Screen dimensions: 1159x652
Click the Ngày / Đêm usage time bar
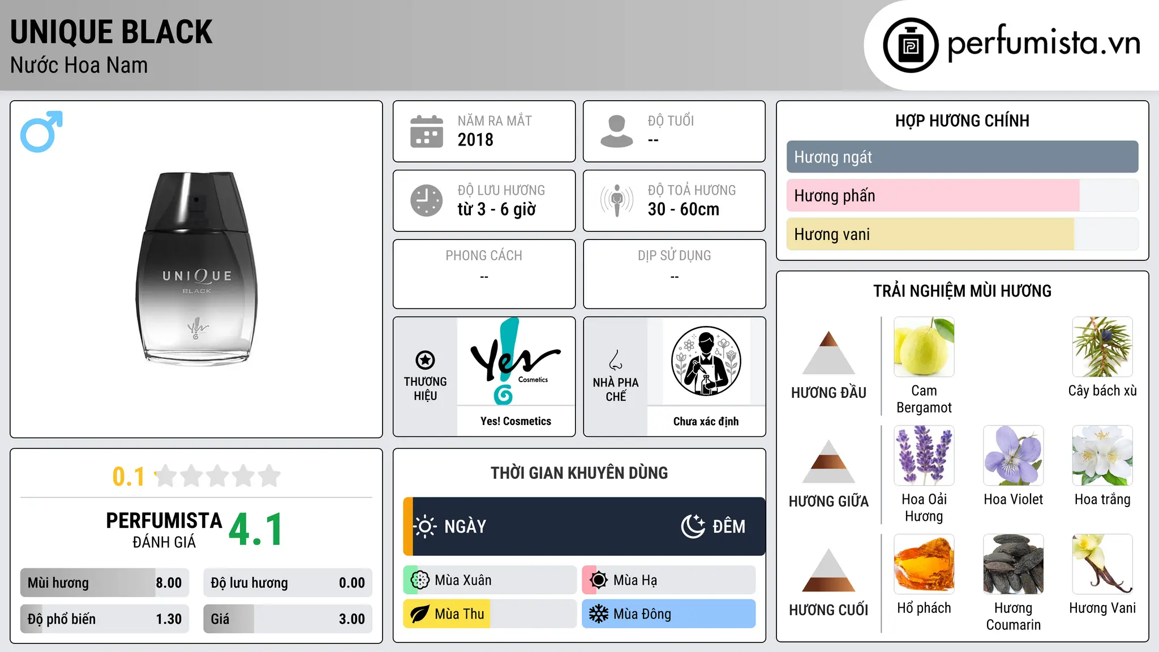(x=584, y=526)
